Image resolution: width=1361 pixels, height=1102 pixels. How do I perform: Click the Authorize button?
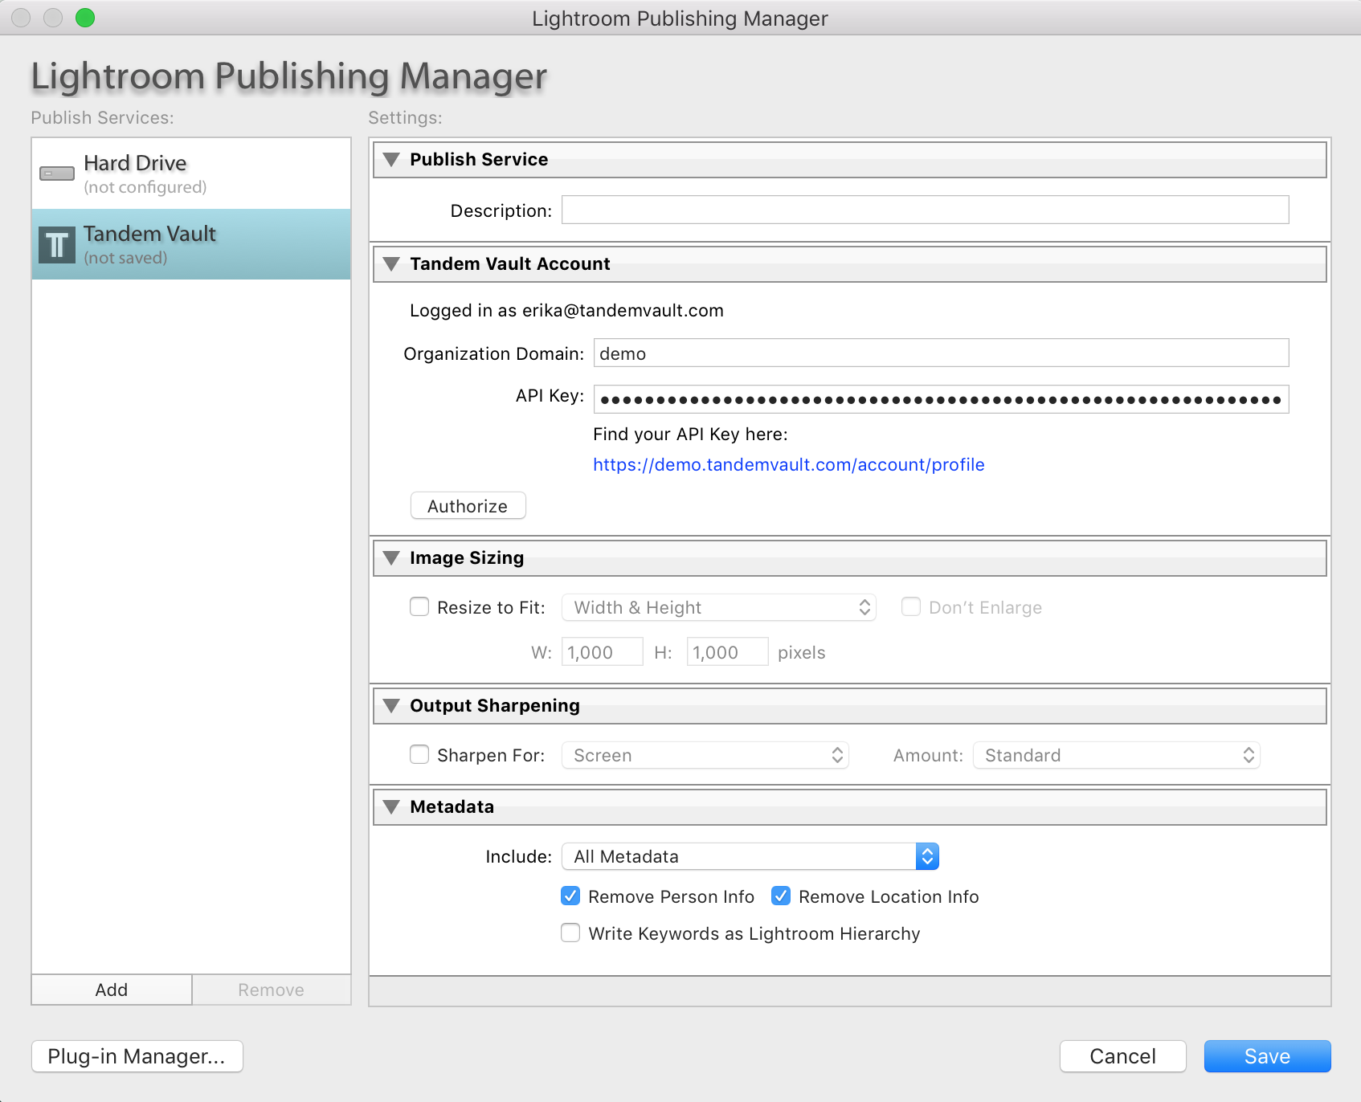pos(468,506)
